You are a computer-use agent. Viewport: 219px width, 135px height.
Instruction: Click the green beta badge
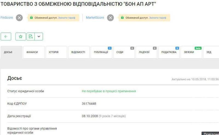tap(198, 48)
